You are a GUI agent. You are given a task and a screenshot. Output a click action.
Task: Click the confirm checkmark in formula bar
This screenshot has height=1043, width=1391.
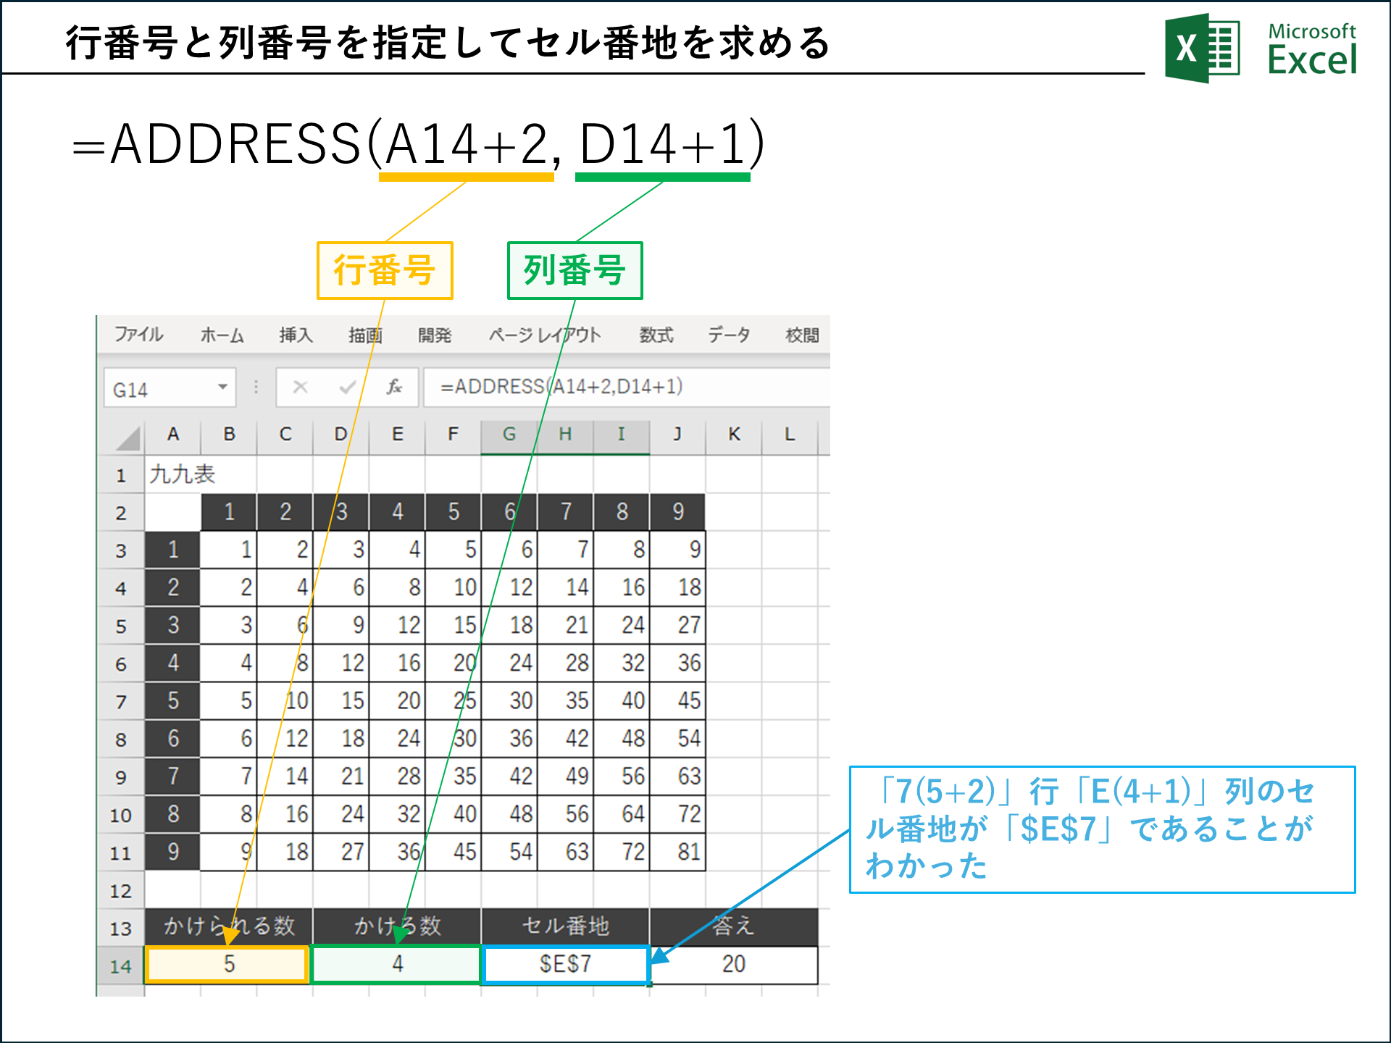(348, 388)
